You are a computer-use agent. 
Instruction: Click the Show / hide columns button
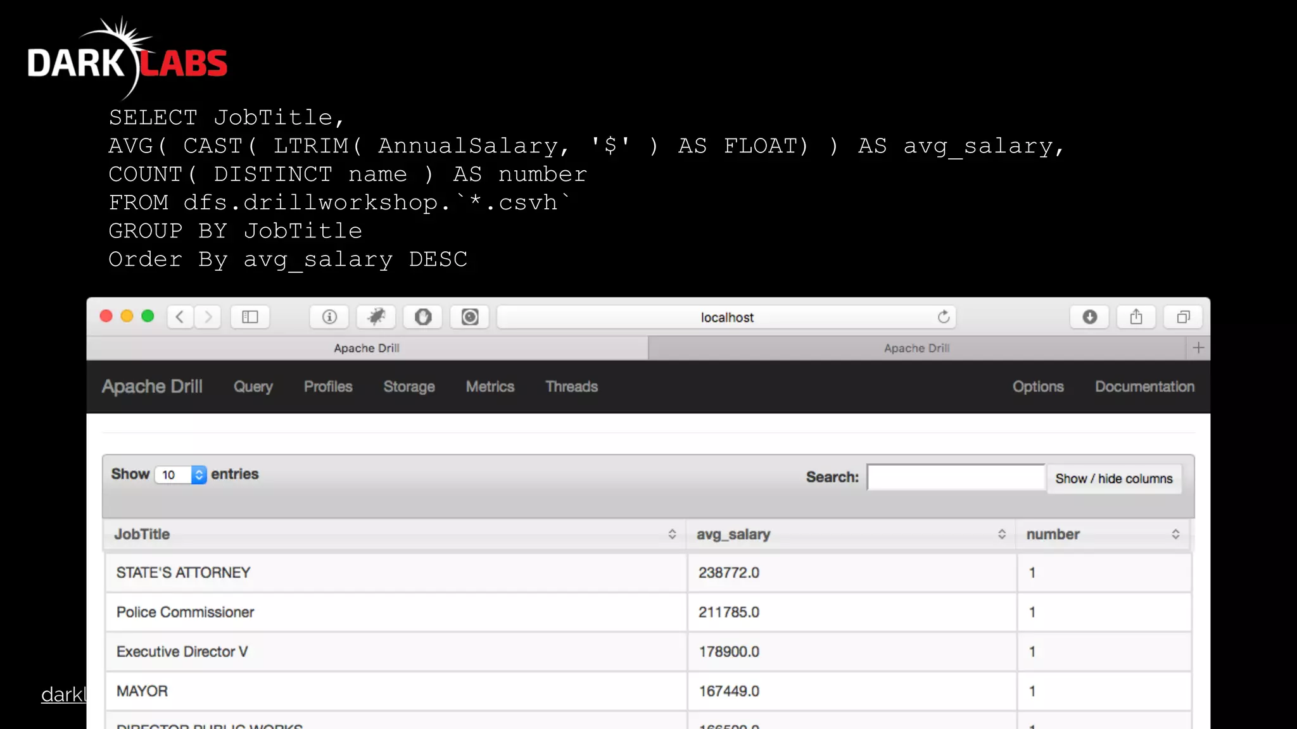pyautogui.click(x=1114, y=479)
